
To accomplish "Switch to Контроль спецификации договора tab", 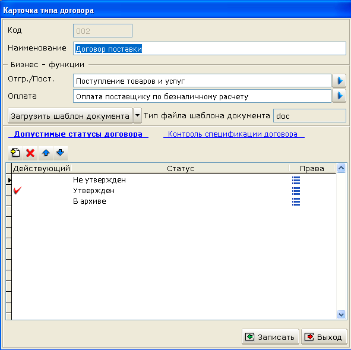I will pyautogui.click(x=233, y=134).
